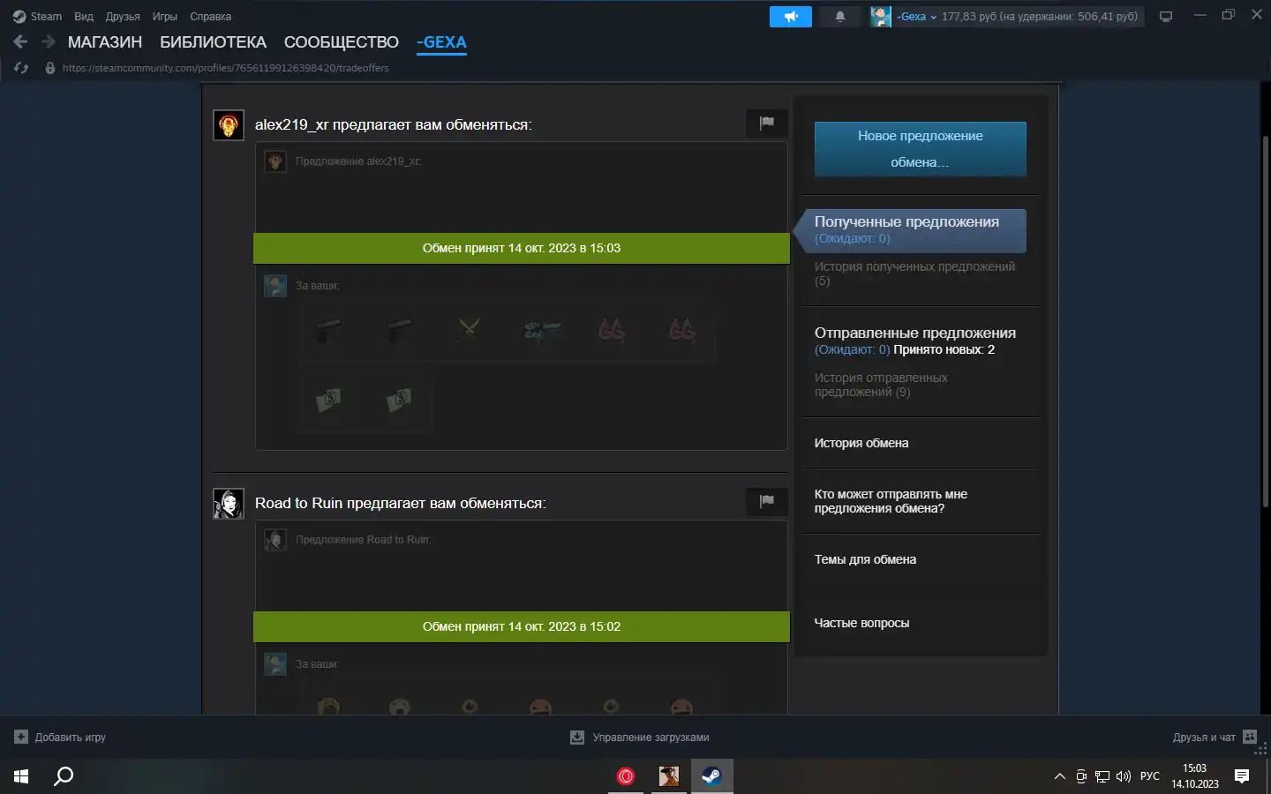Screen dimensions: 1271x794
Task: Click the blue weapon item in trade
Action: point(540,331)
